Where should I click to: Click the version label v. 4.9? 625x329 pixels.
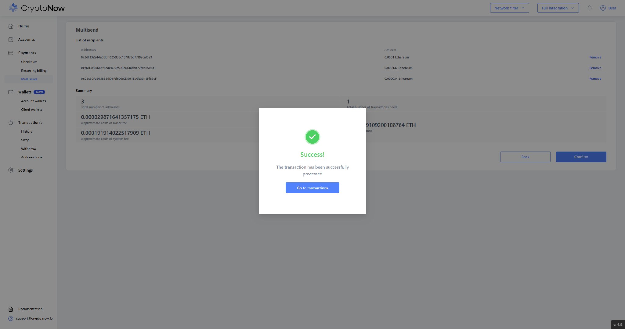tap(618, 324)
